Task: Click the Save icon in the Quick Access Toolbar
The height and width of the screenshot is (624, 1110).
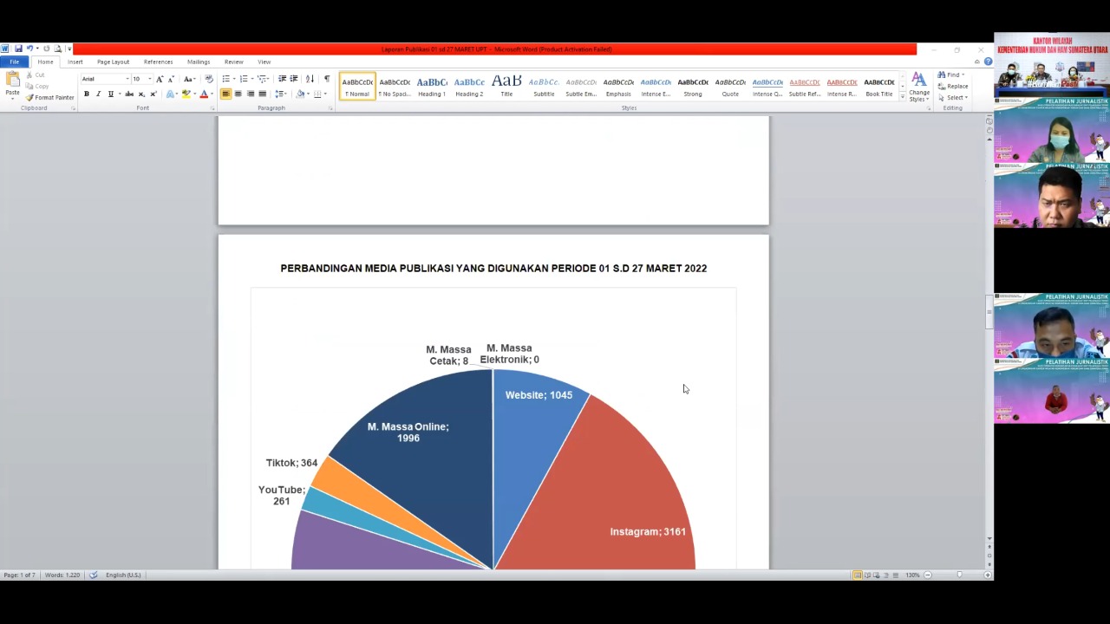Action: point(18,49)
